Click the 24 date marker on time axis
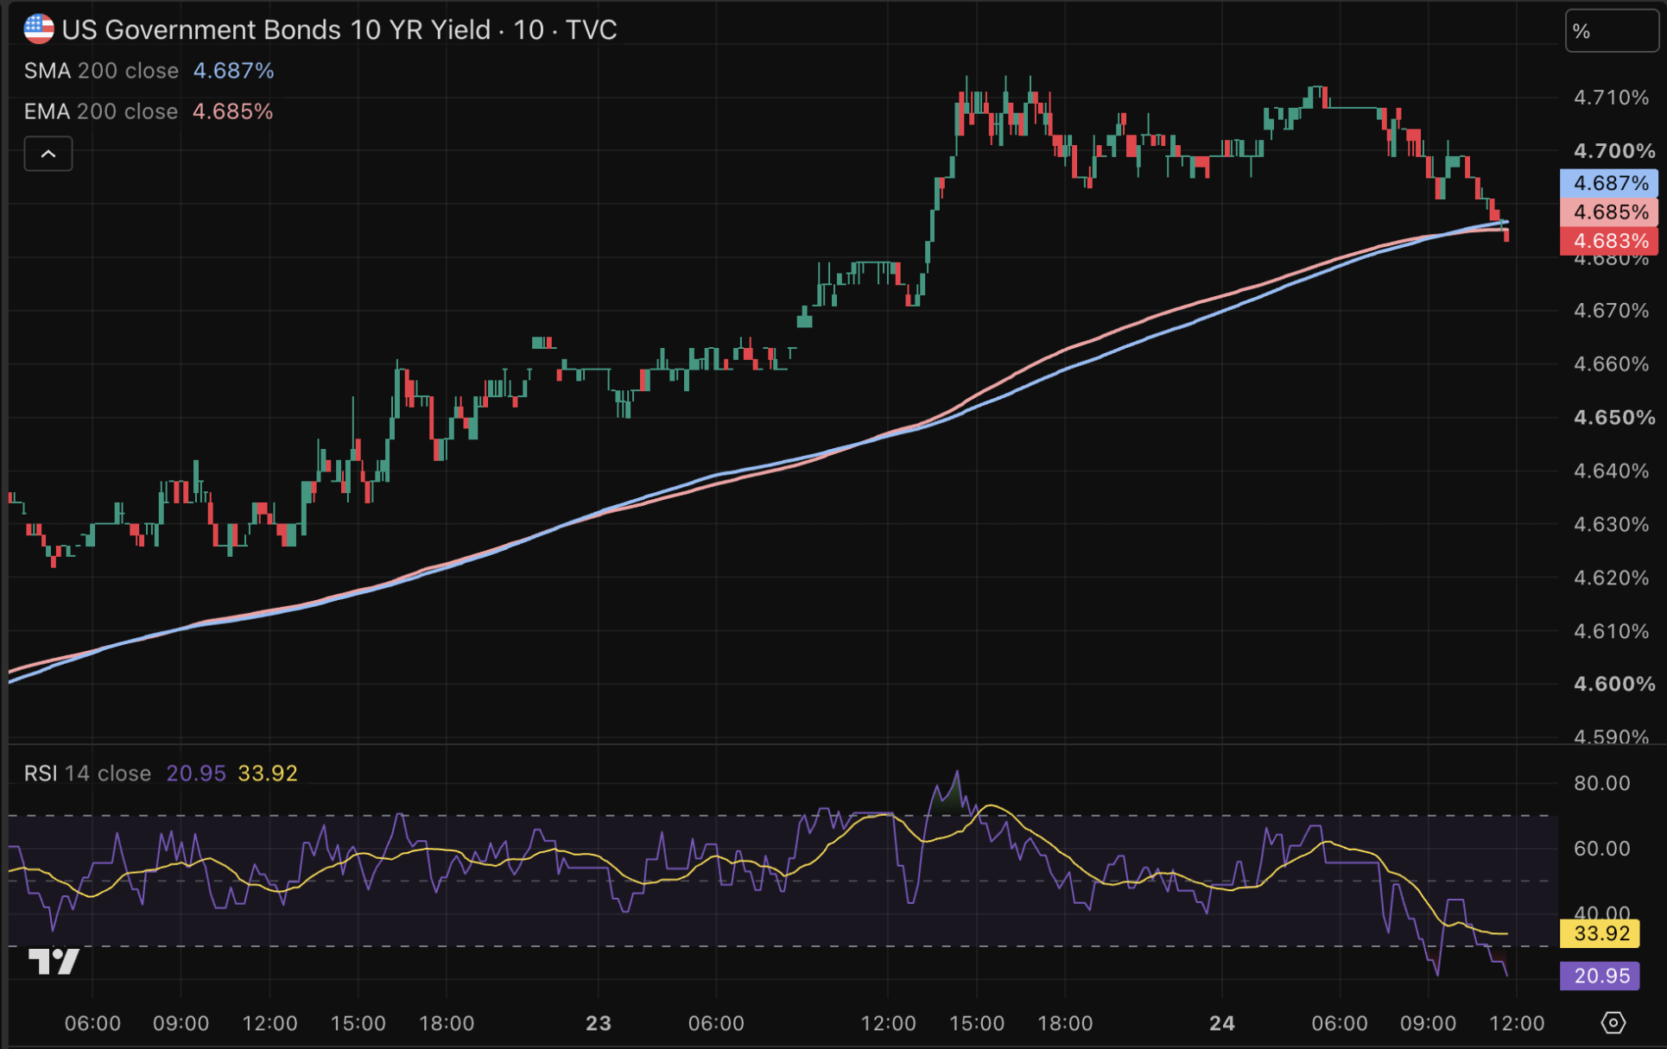Screen dimensions: 1667x1049 point(1221,1023)
